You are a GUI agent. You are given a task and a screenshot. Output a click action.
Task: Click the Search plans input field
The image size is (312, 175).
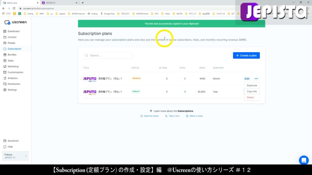click(108, 56)
